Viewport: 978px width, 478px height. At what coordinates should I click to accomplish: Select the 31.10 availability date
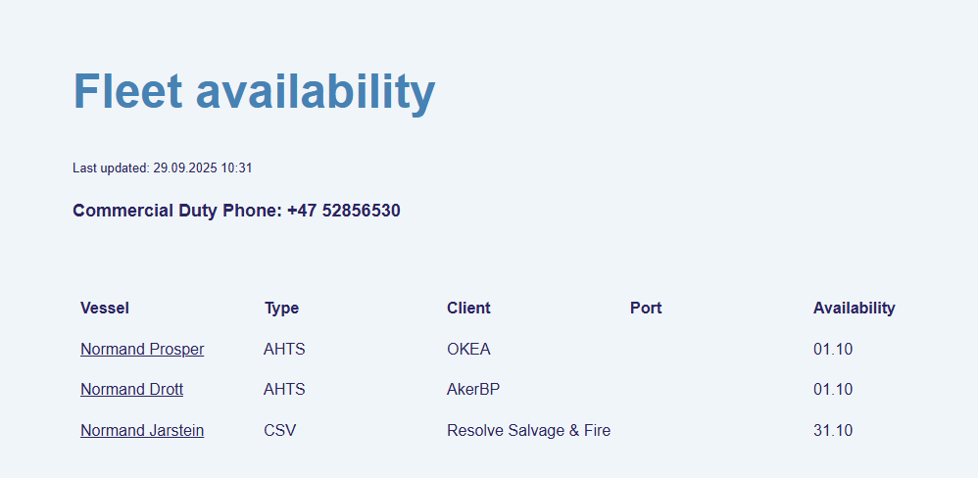(x=833, y=430)
